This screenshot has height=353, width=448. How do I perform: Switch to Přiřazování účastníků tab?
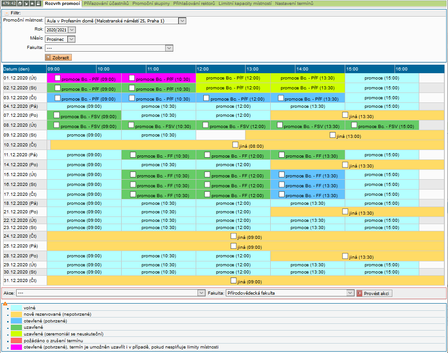coord(106,4)
